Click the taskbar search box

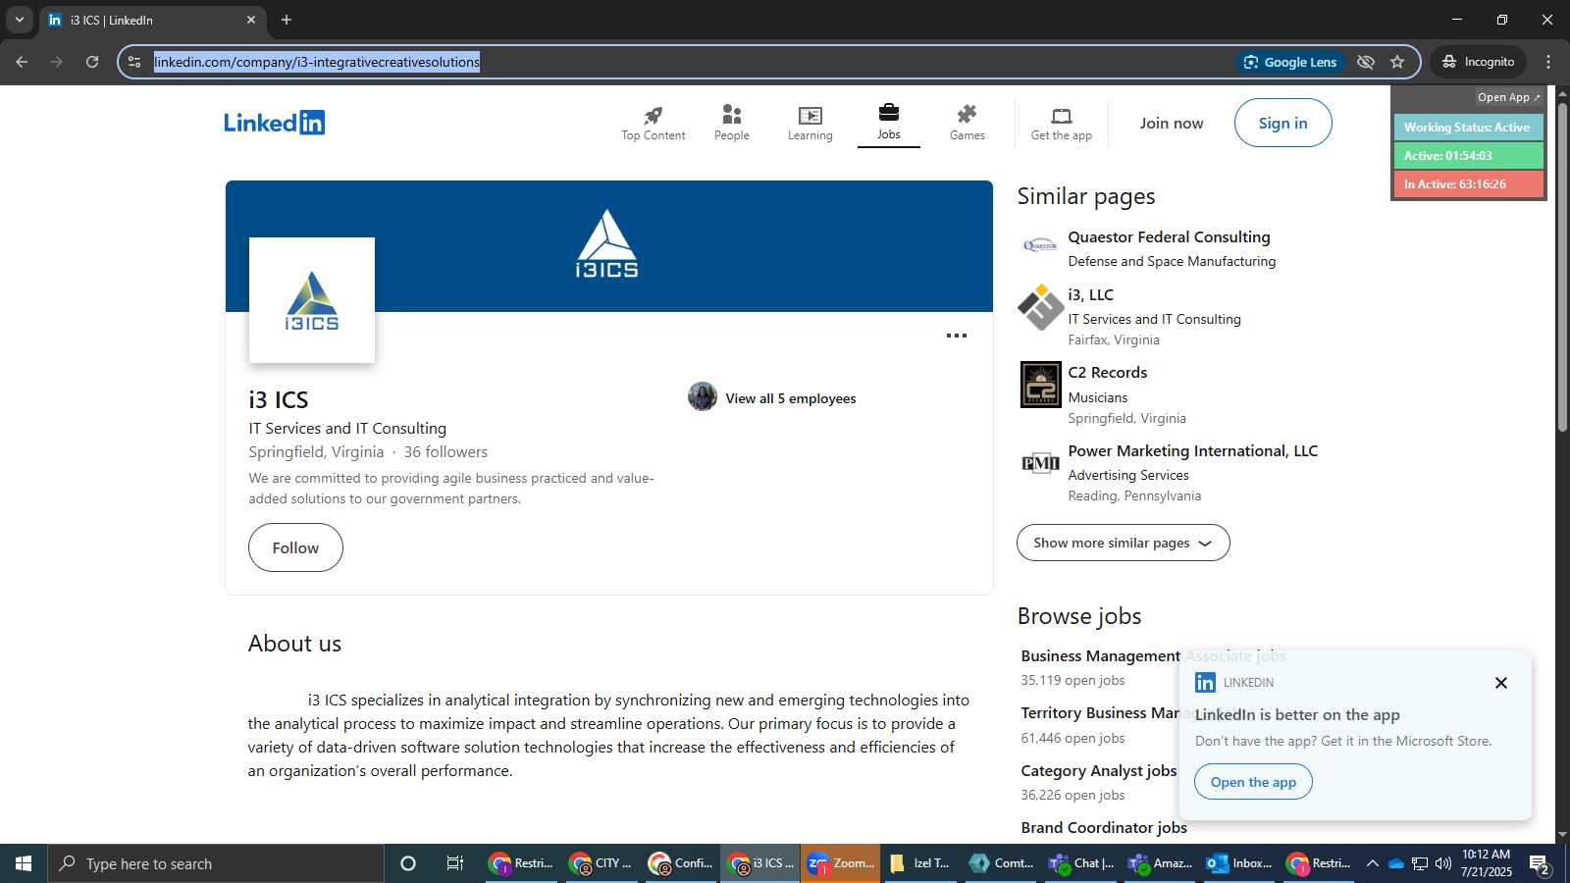(x=216, y=863)
